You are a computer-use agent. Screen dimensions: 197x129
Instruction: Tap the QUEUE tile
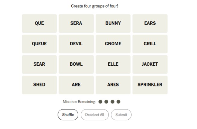39,44
